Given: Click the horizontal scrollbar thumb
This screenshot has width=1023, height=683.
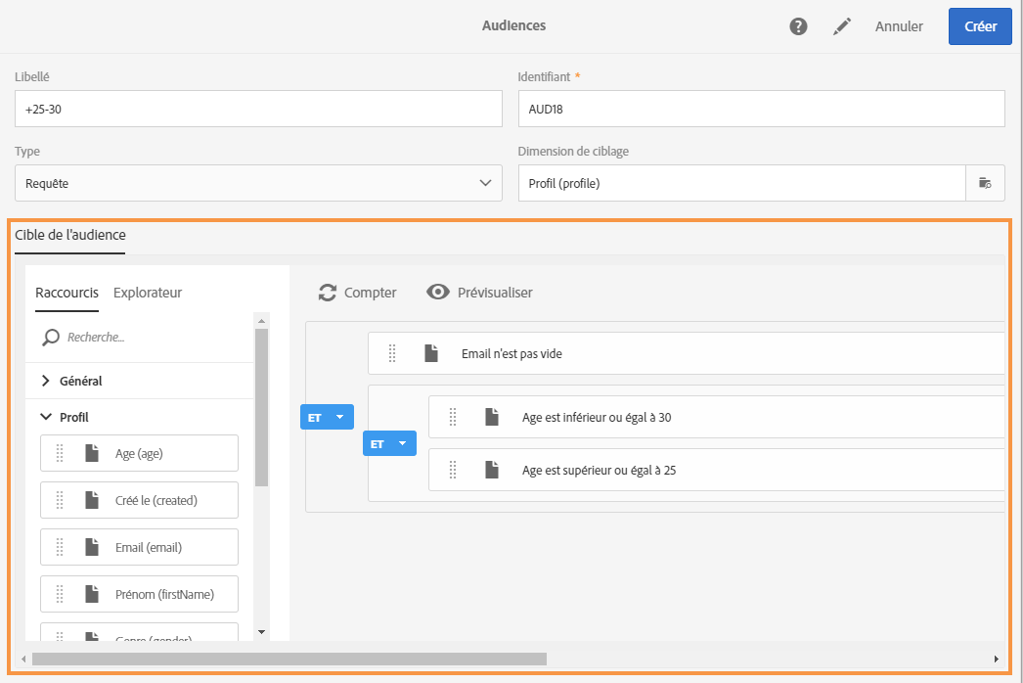Looking at the screenshot, I should coord(289,660).
